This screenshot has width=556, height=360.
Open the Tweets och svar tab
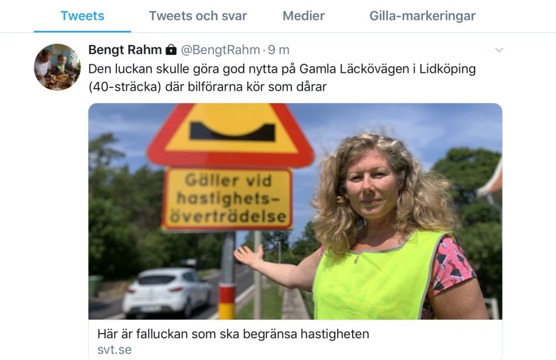(x=198, y=16)
